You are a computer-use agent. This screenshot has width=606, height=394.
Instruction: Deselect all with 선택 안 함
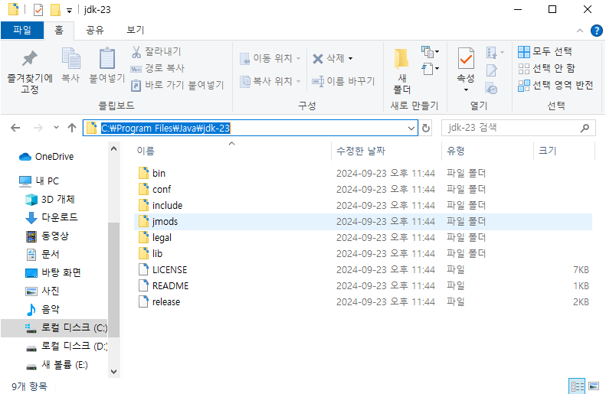(546, 68)
